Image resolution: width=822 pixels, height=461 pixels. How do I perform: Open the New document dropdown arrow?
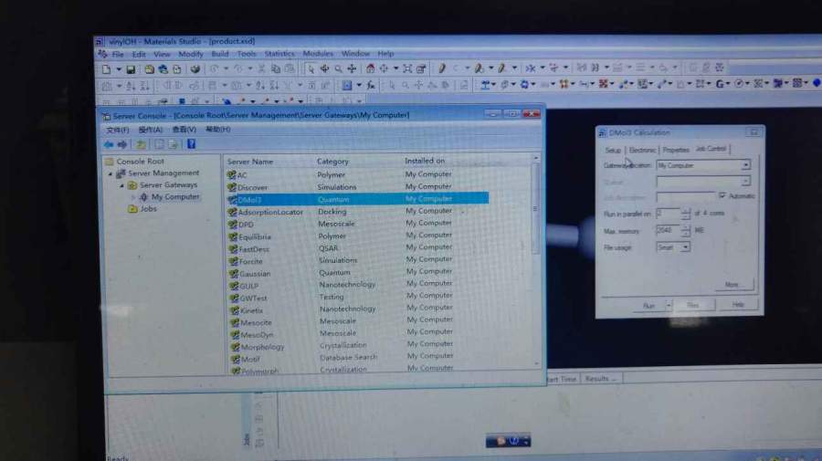[x=119, y=69]
